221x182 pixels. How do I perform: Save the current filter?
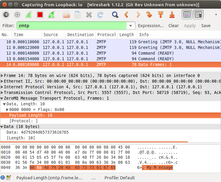click(x=206, y=26)
